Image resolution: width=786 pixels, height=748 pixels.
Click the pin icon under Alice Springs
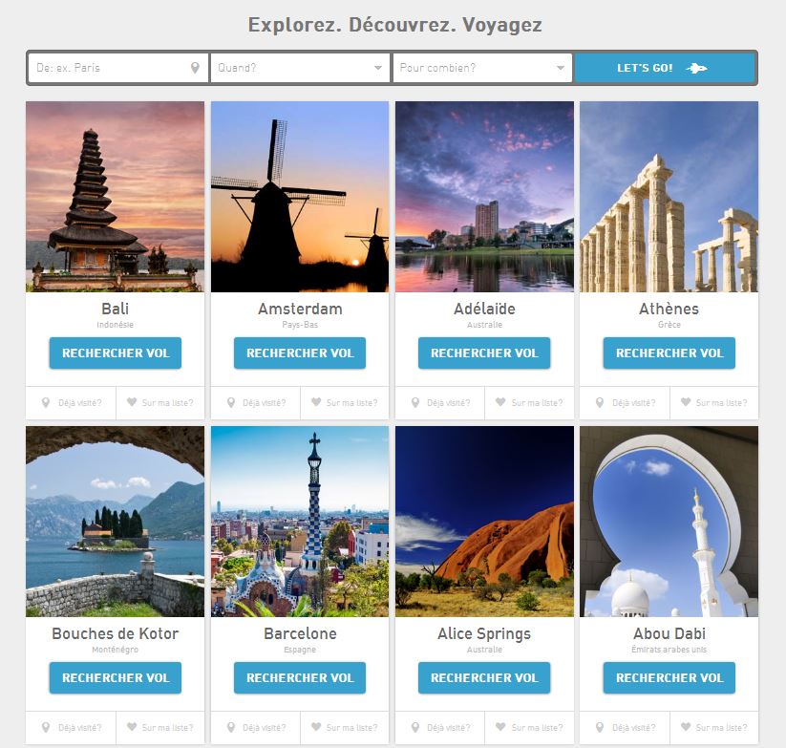point(415,727)
